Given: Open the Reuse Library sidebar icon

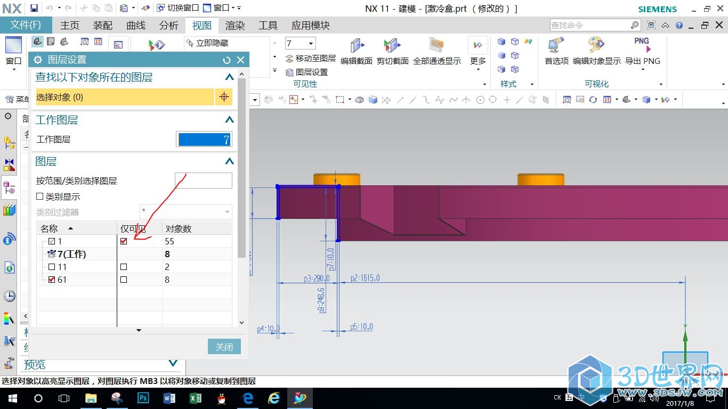Looking at the screenshot, I should [x=9, y=210].
